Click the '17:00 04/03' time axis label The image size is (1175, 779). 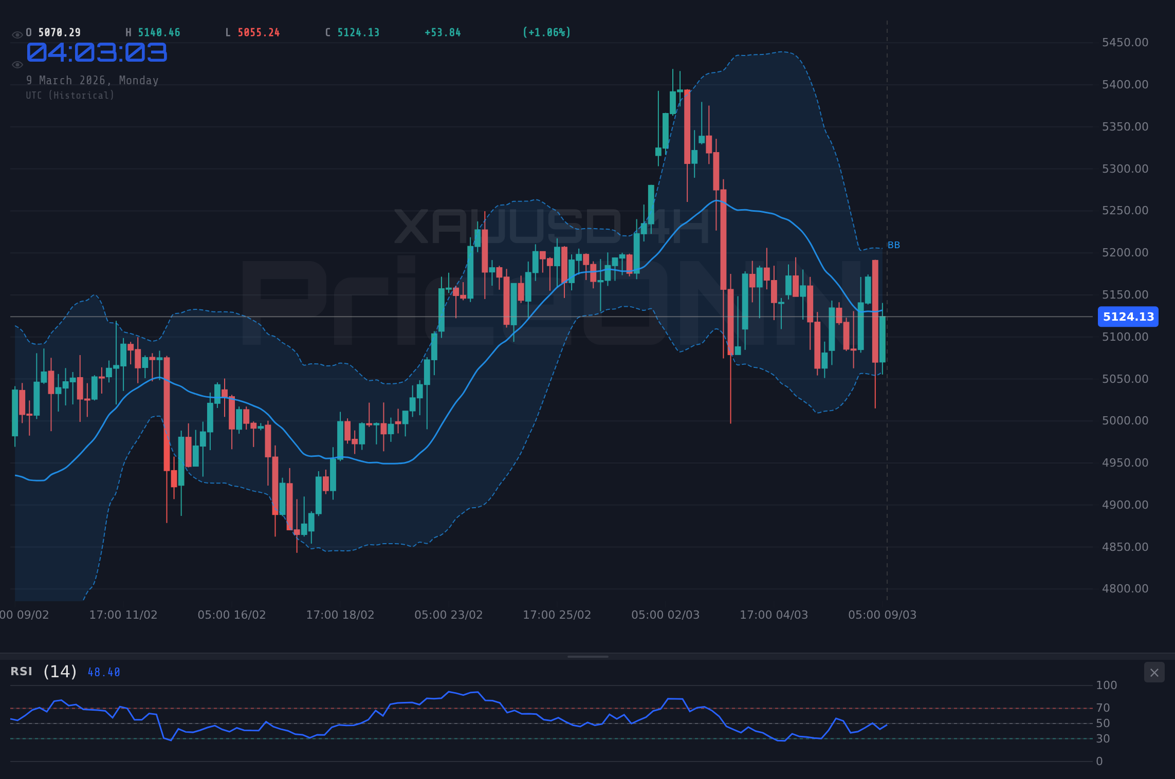(x=774, y=615)
